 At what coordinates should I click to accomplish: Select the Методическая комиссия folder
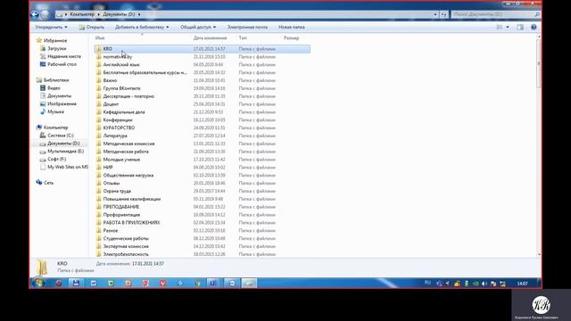128,144
